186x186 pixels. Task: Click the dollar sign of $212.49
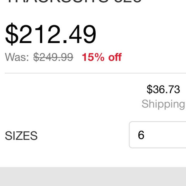click(11, 34)
